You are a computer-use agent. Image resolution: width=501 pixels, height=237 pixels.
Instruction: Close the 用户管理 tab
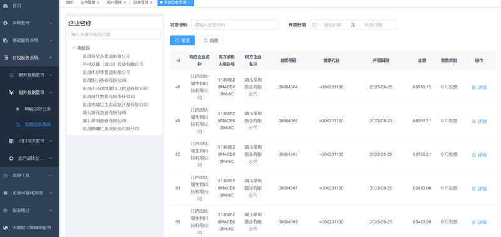(125, 3)
